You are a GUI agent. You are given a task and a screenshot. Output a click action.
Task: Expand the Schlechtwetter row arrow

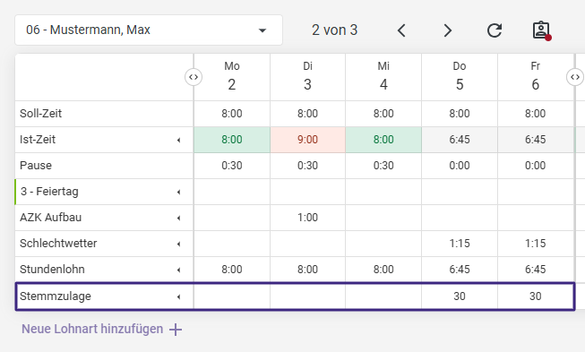pyautogui.click(x=178, y=244)
